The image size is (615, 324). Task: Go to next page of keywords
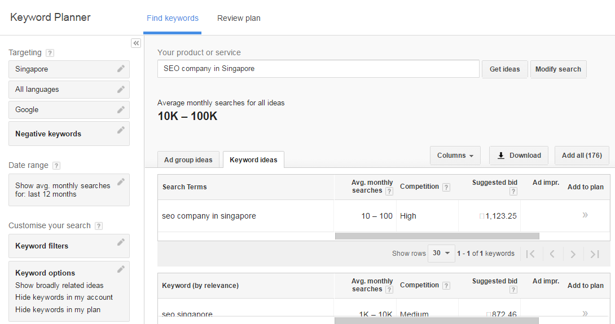[x=573, y=254]
